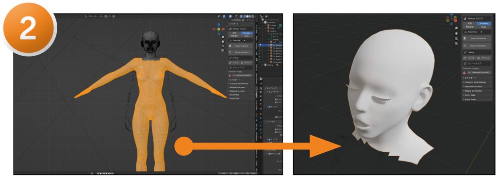Click red X axis on left navigation gizmo
The image size is (497, 177).
(x=223, y=29)
